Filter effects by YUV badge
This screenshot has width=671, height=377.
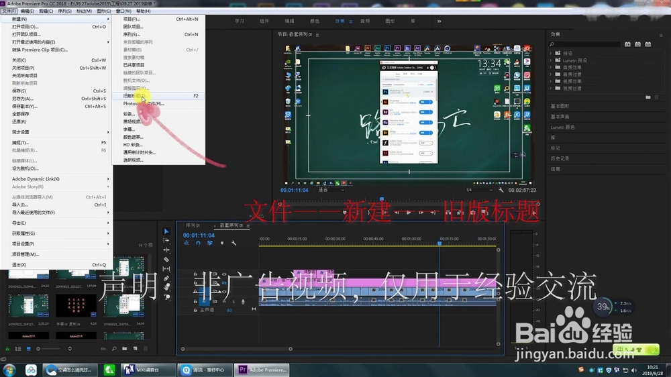click(x=648, y=44)
